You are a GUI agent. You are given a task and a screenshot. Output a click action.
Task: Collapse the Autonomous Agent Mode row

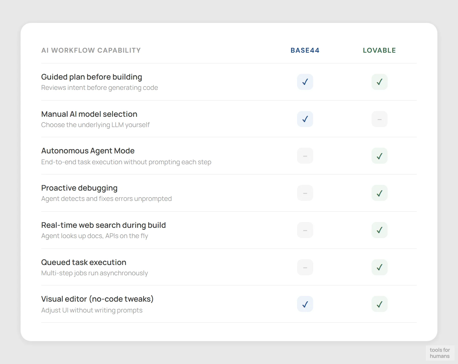pos(88,151)
